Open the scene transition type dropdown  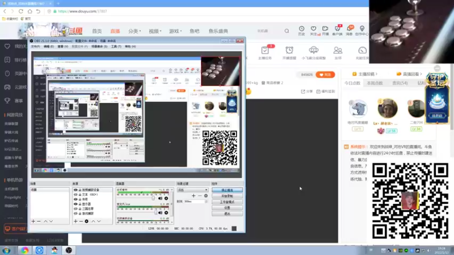click(192, 190)
